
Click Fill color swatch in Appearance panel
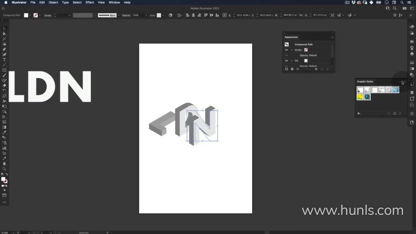pos(305,61)
